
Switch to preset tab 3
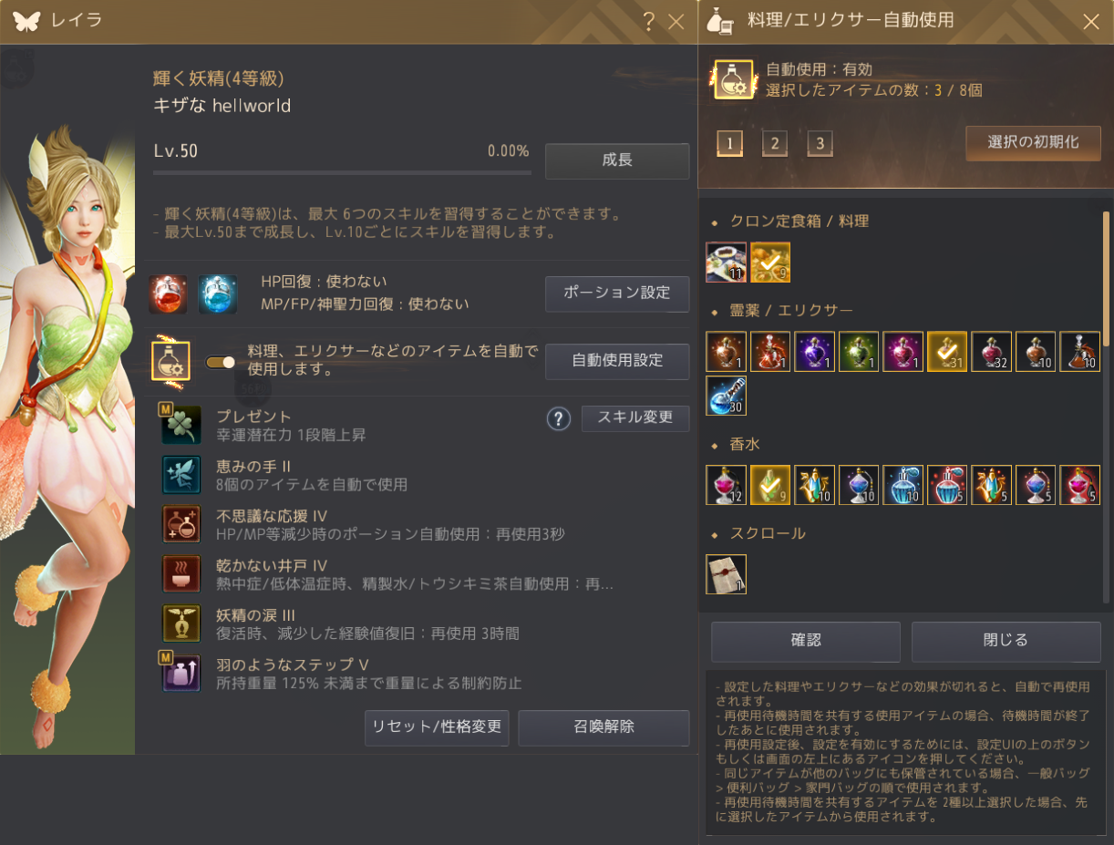(820, 143)
